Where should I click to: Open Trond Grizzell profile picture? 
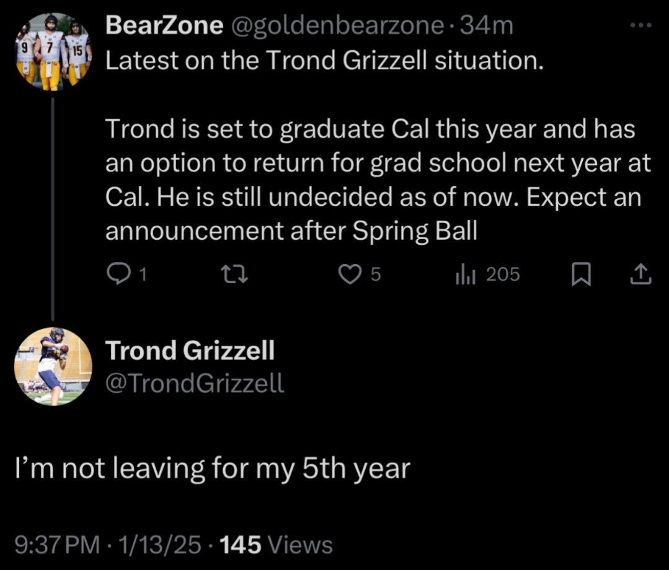click(x=53, y=366)
